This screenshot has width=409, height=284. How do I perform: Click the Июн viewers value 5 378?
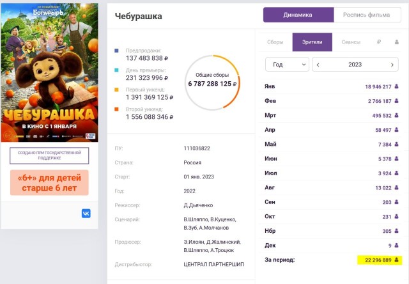tap(385, 159)
